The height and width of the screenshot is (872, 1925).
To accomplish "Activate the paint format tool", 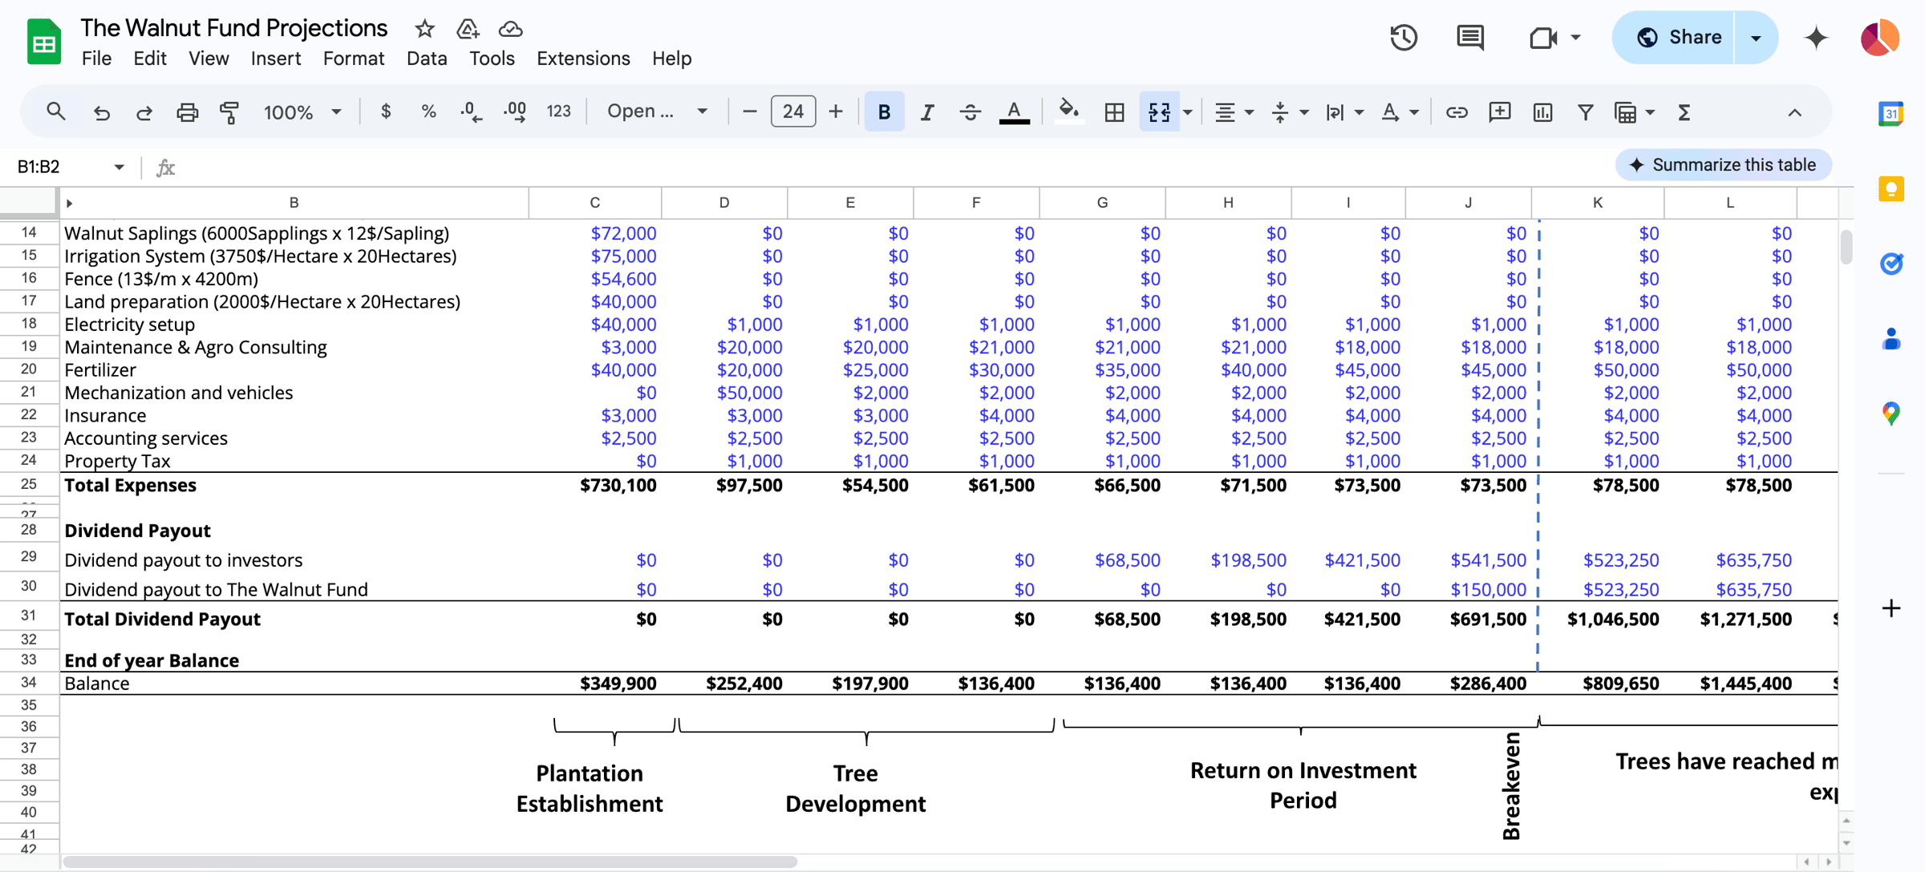I will coord(229,111).
